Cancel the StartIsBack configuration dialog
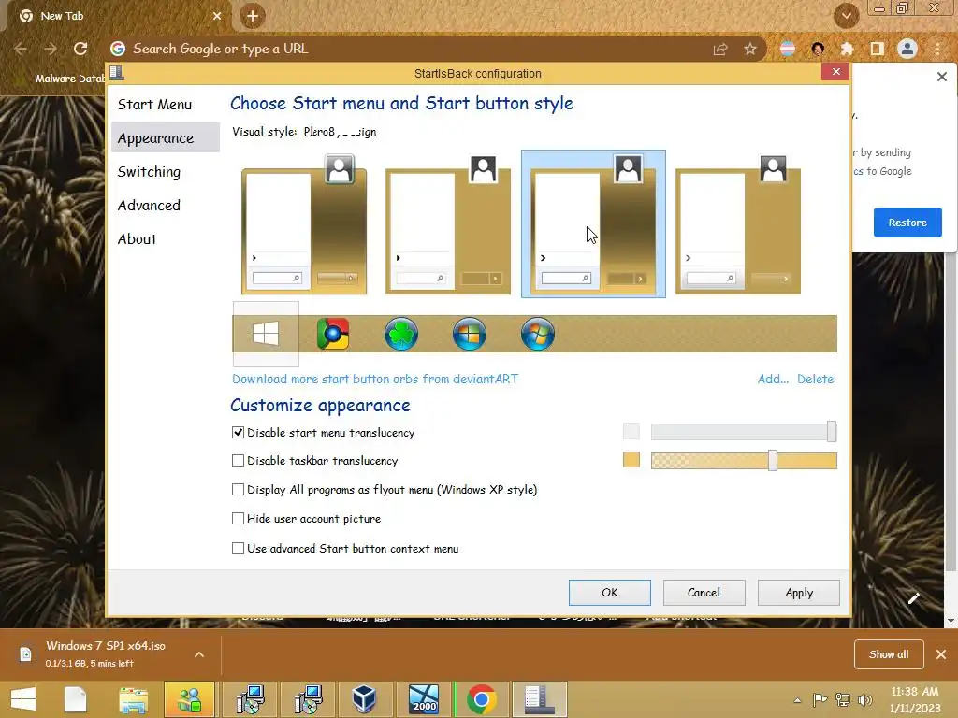Viewport: 958px width, 718px height. [704, 592]
